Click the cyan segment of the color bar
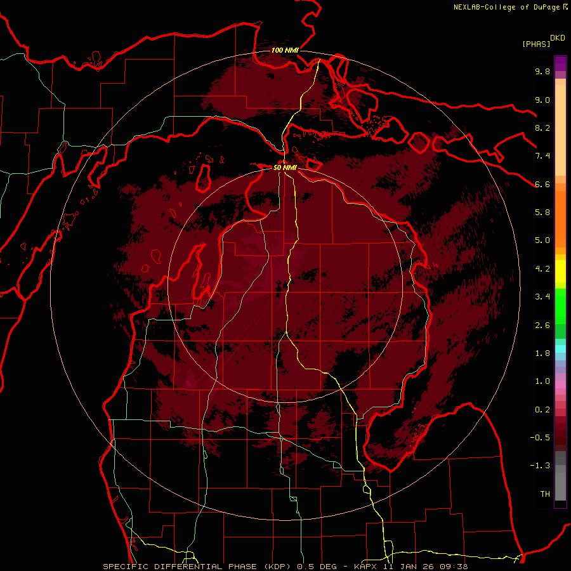Viewport: 571px width, 571px height. click(560, 349)
